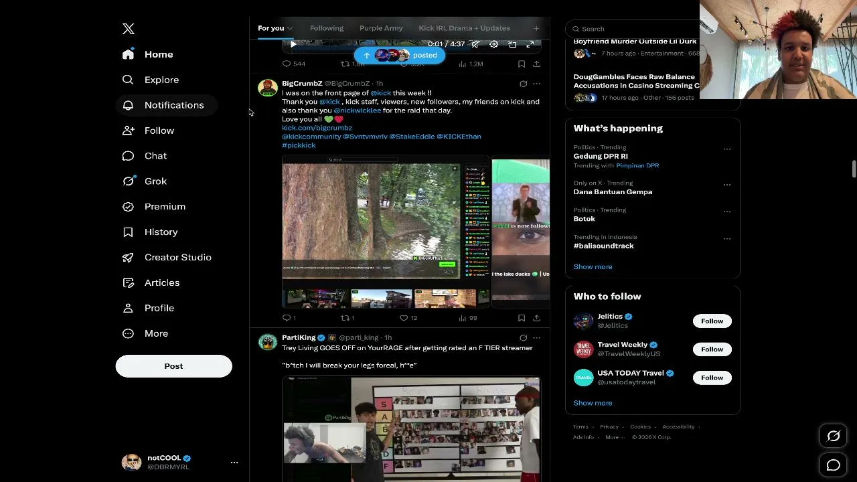Expand the footer More link

[615, 437]
